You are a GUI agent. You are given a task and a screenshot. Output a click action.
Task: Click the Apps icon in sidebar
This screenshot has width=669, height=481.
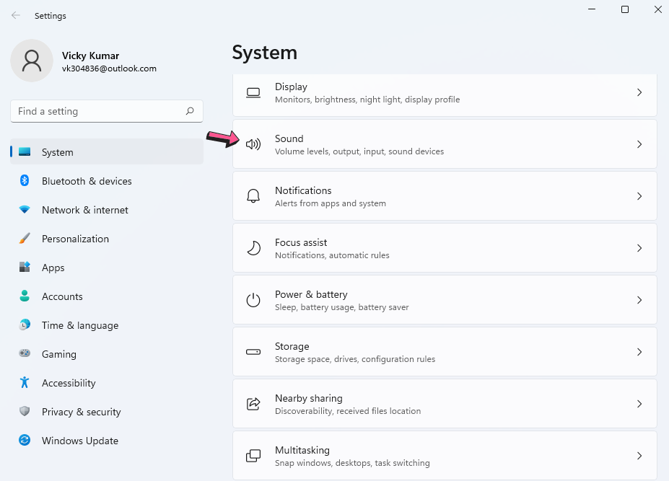(25, 267)
